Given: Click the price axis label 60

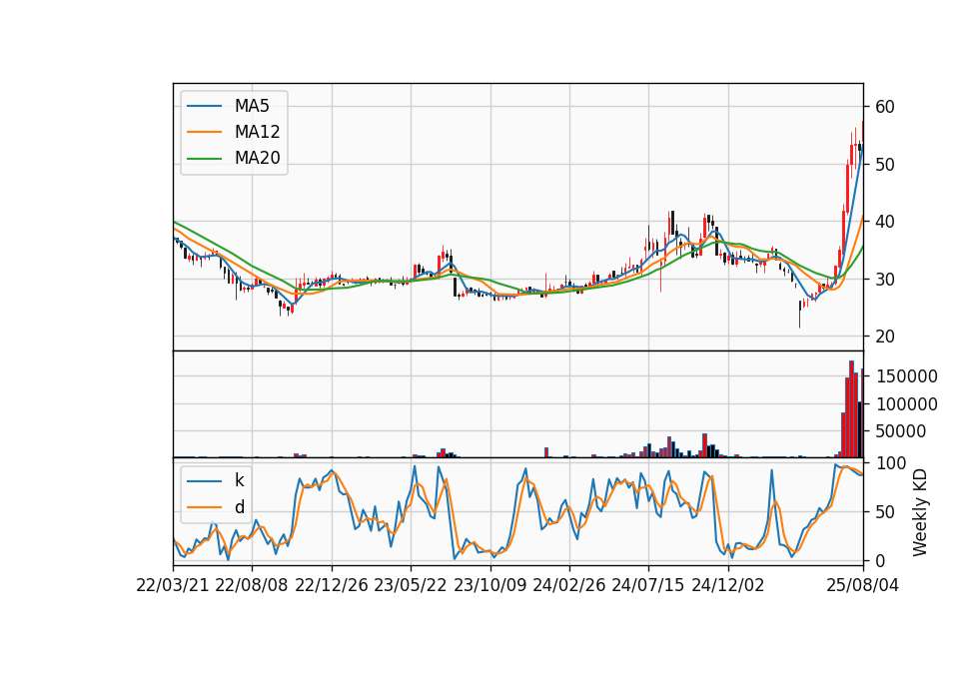Looking at the screenshot, I should pyautogui.click(x=884, y=107).
